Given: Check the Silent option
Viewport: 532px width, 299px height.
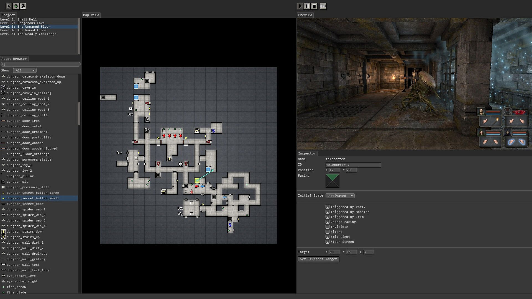Looking at the screenshot, I should [x=328, y=232].
